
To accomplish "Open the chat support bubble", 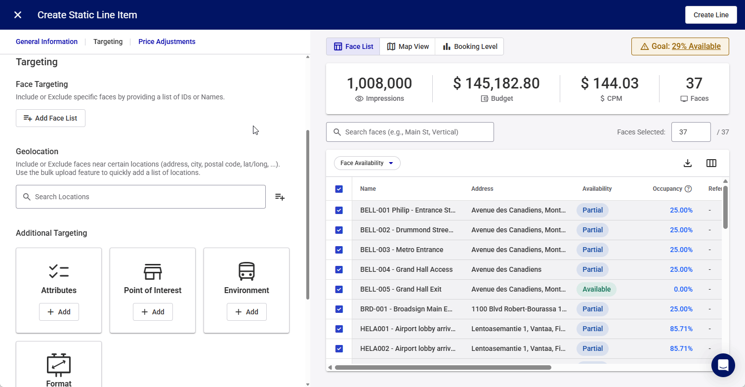I will click(x=723, y=365).
